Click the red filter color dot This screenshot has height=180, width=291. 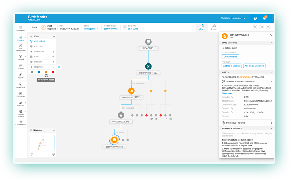pos(53,72)
